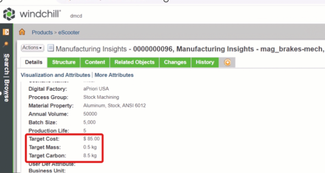
Task: Go to home via house icon
Action: pyautogui.click(x=22, y=32)
